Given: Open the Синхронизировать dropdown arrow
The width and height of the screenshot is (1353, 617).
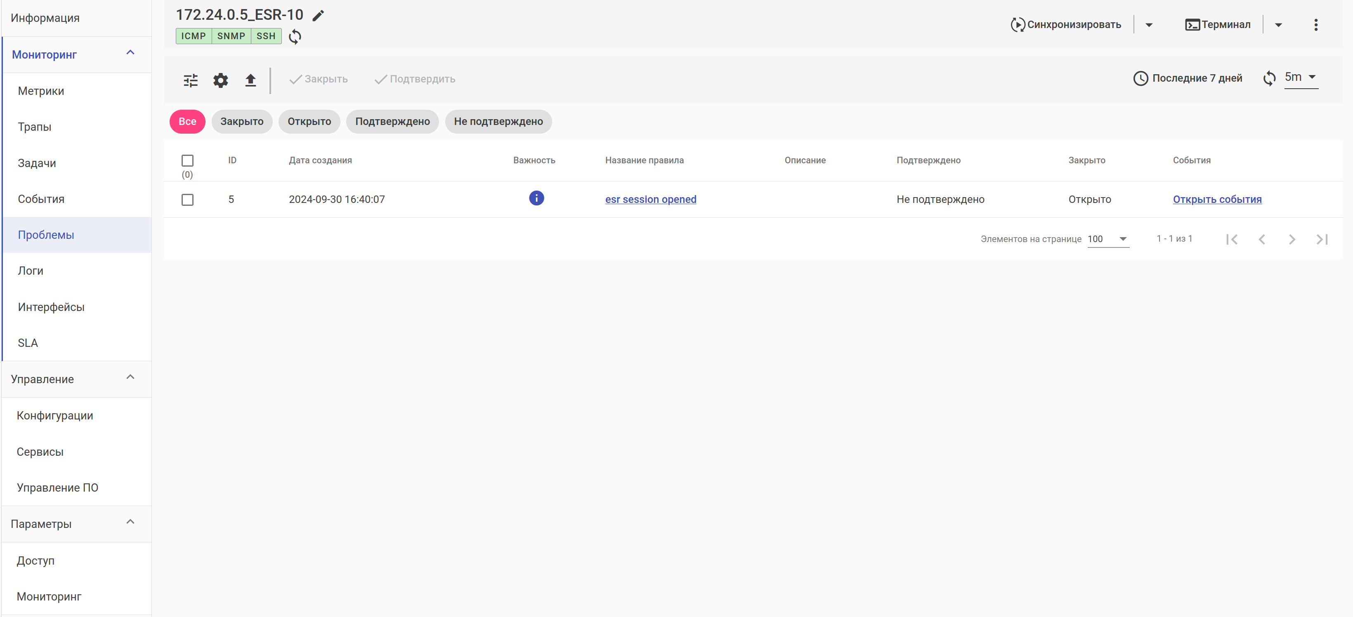Looking at the screenshot, I should [x=1149, y=25].
